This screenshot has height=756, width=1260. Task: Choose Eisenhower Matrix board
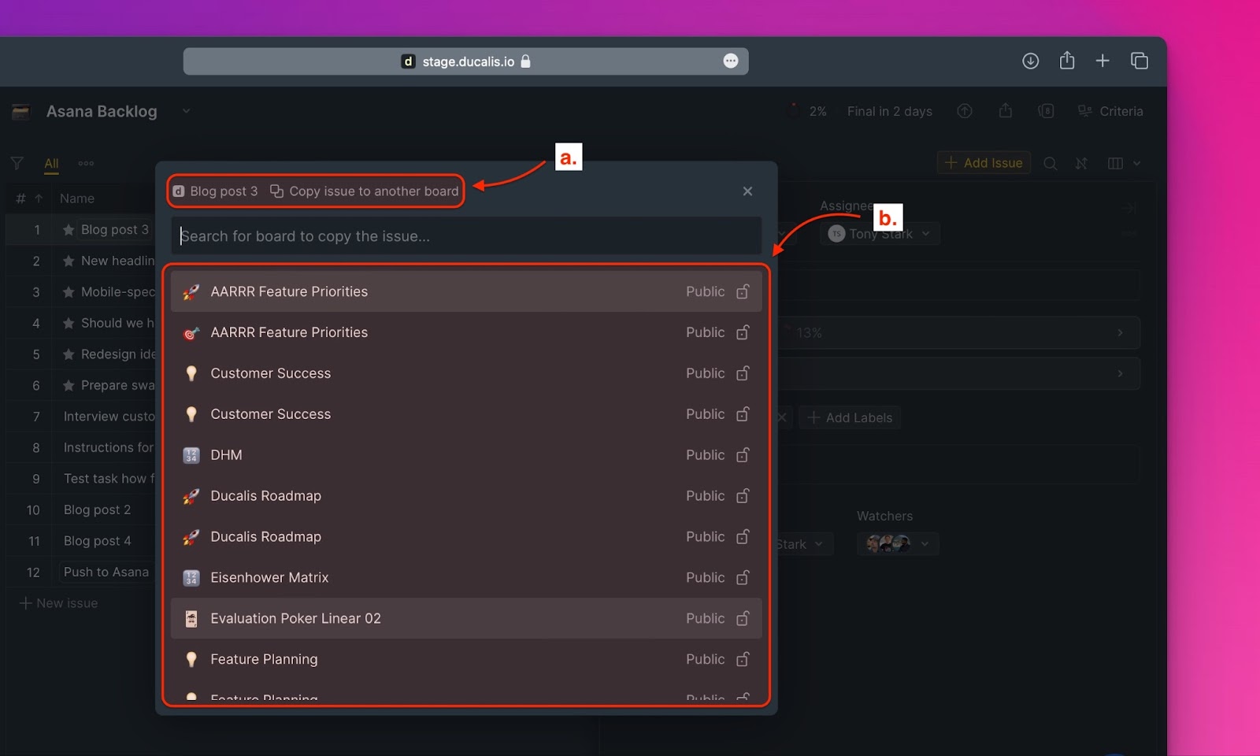[466, 577]
